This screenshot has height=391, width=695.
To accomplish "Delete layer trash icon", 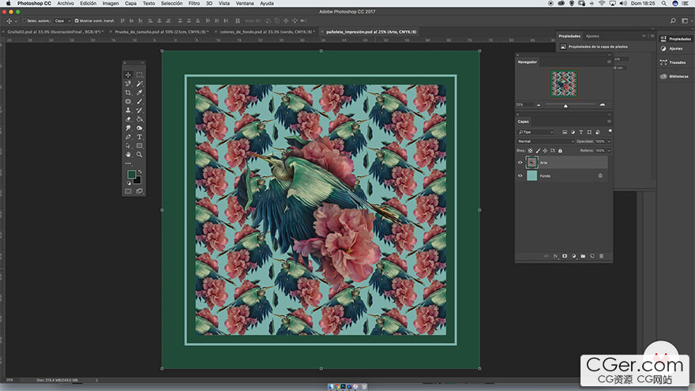I will [602, 256].
